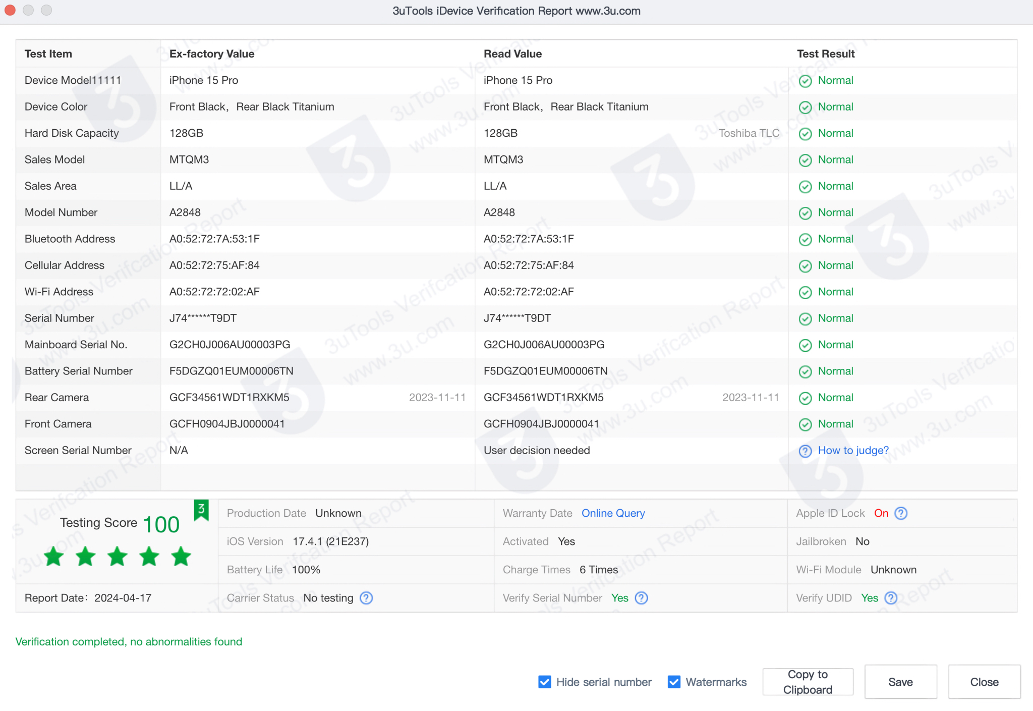Click the ex-factory G2CH0J006AU00003PG mainboard serial

tap(230, 345)
